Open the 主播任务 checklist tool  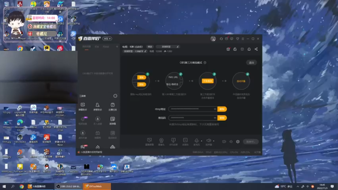click(112, 107)
